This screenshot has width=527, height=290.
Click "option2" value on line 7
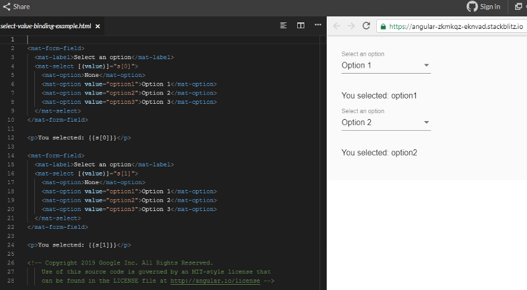122,93
